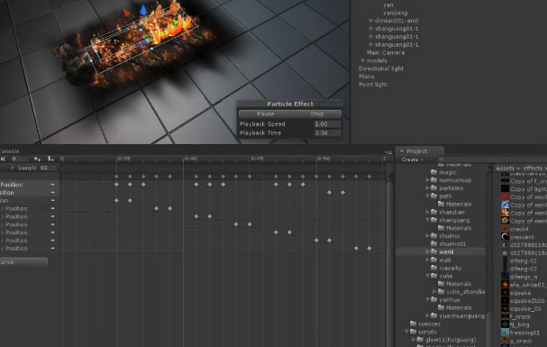Click the equake2bbb asset thumbnail
The image size is (547, 347).
[x=506, y=300]
